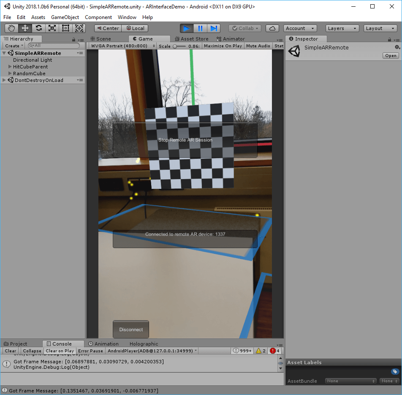
Task: Select the Rotate tool
Action: (x=39, y=28)
